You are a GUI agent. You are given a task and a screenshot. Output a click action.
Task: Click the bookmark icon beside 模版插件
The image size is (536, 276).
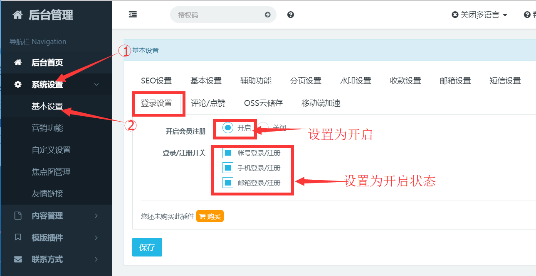pyautogui.click(x=18, y=237)
